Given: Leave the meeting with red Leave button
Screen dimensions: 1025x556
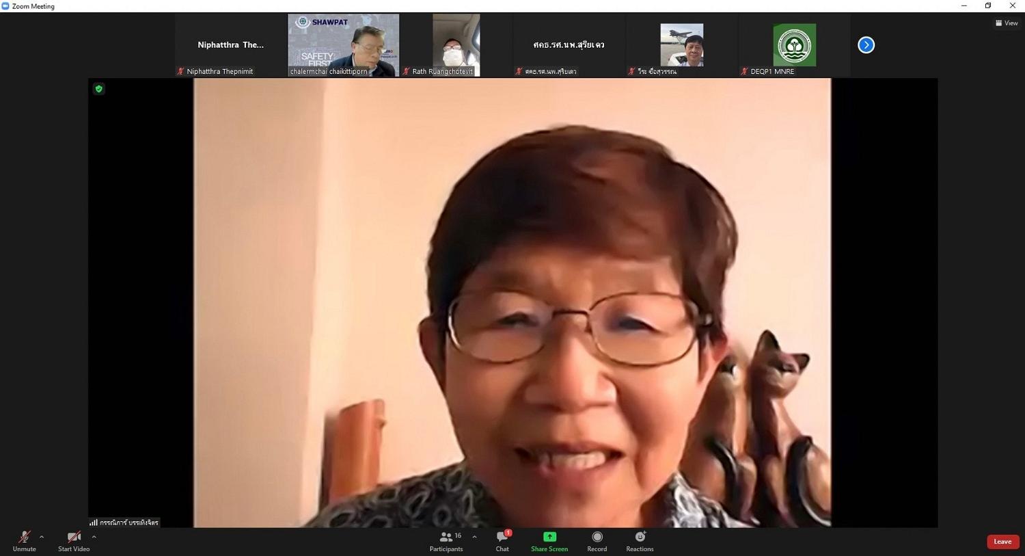Looking at the screenshot, I should [1002, 542].
